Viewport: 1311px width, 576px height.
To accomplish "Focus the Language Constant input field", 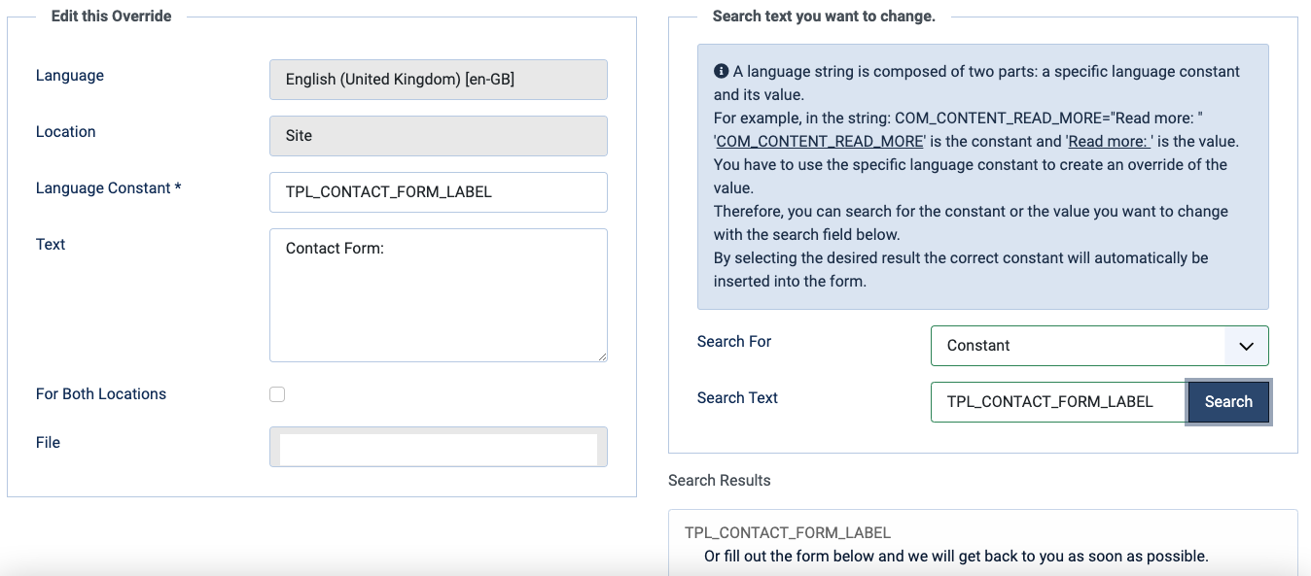I will click(438, 192).
